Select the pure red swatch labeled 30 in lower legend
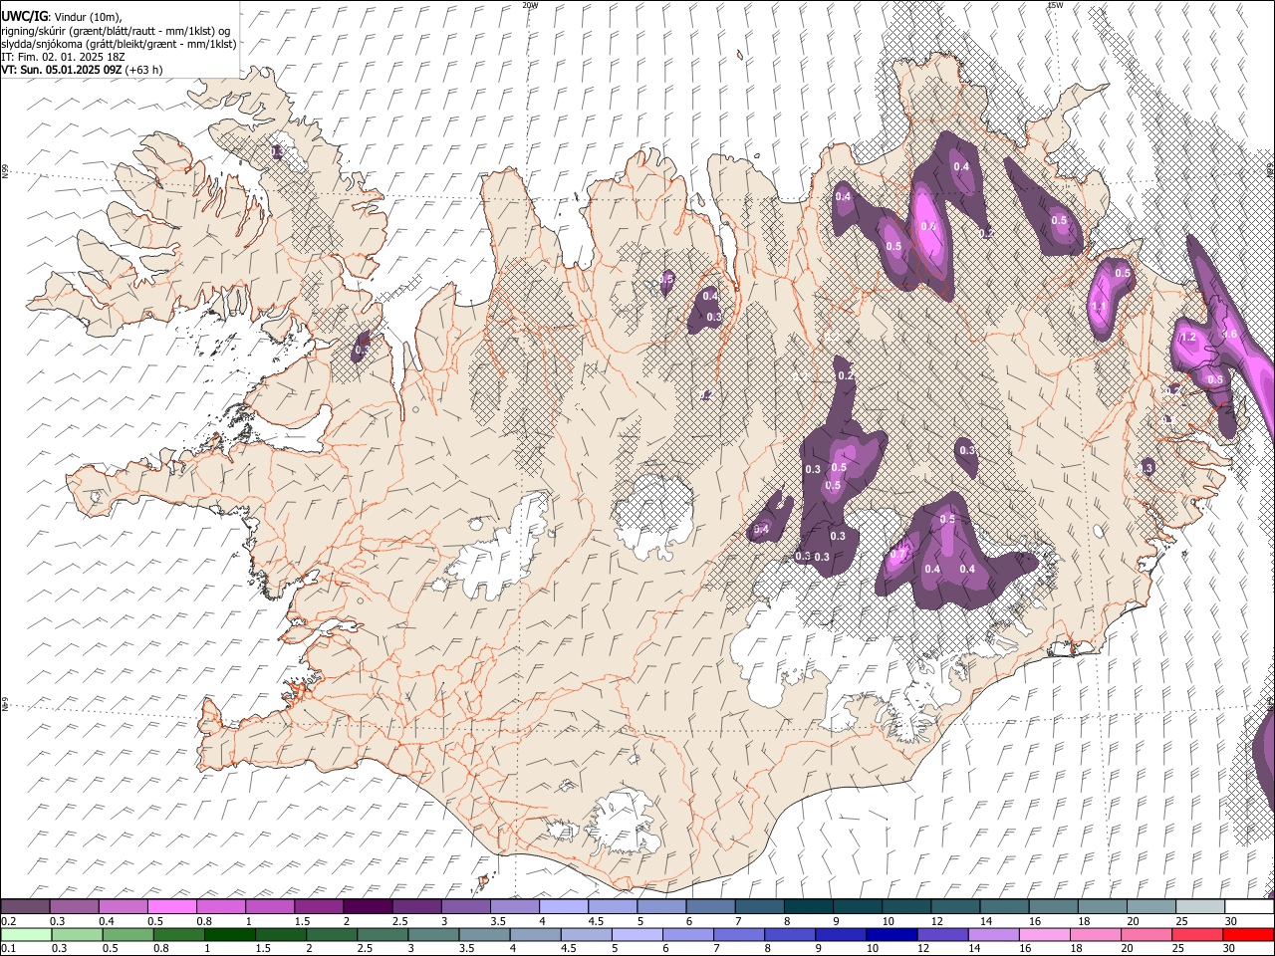The image size is (1275, 956). 1248,935
